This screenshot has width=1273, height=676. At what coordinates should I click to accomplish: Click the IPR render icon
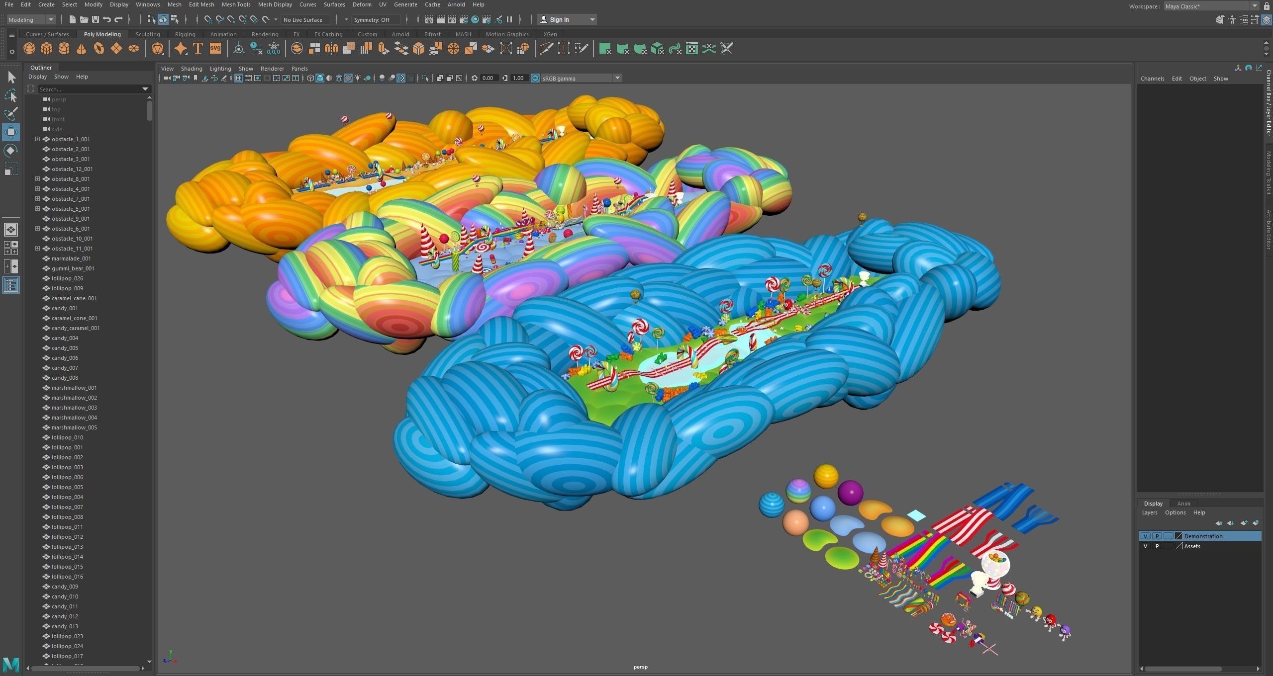click(x=452, y=19)
